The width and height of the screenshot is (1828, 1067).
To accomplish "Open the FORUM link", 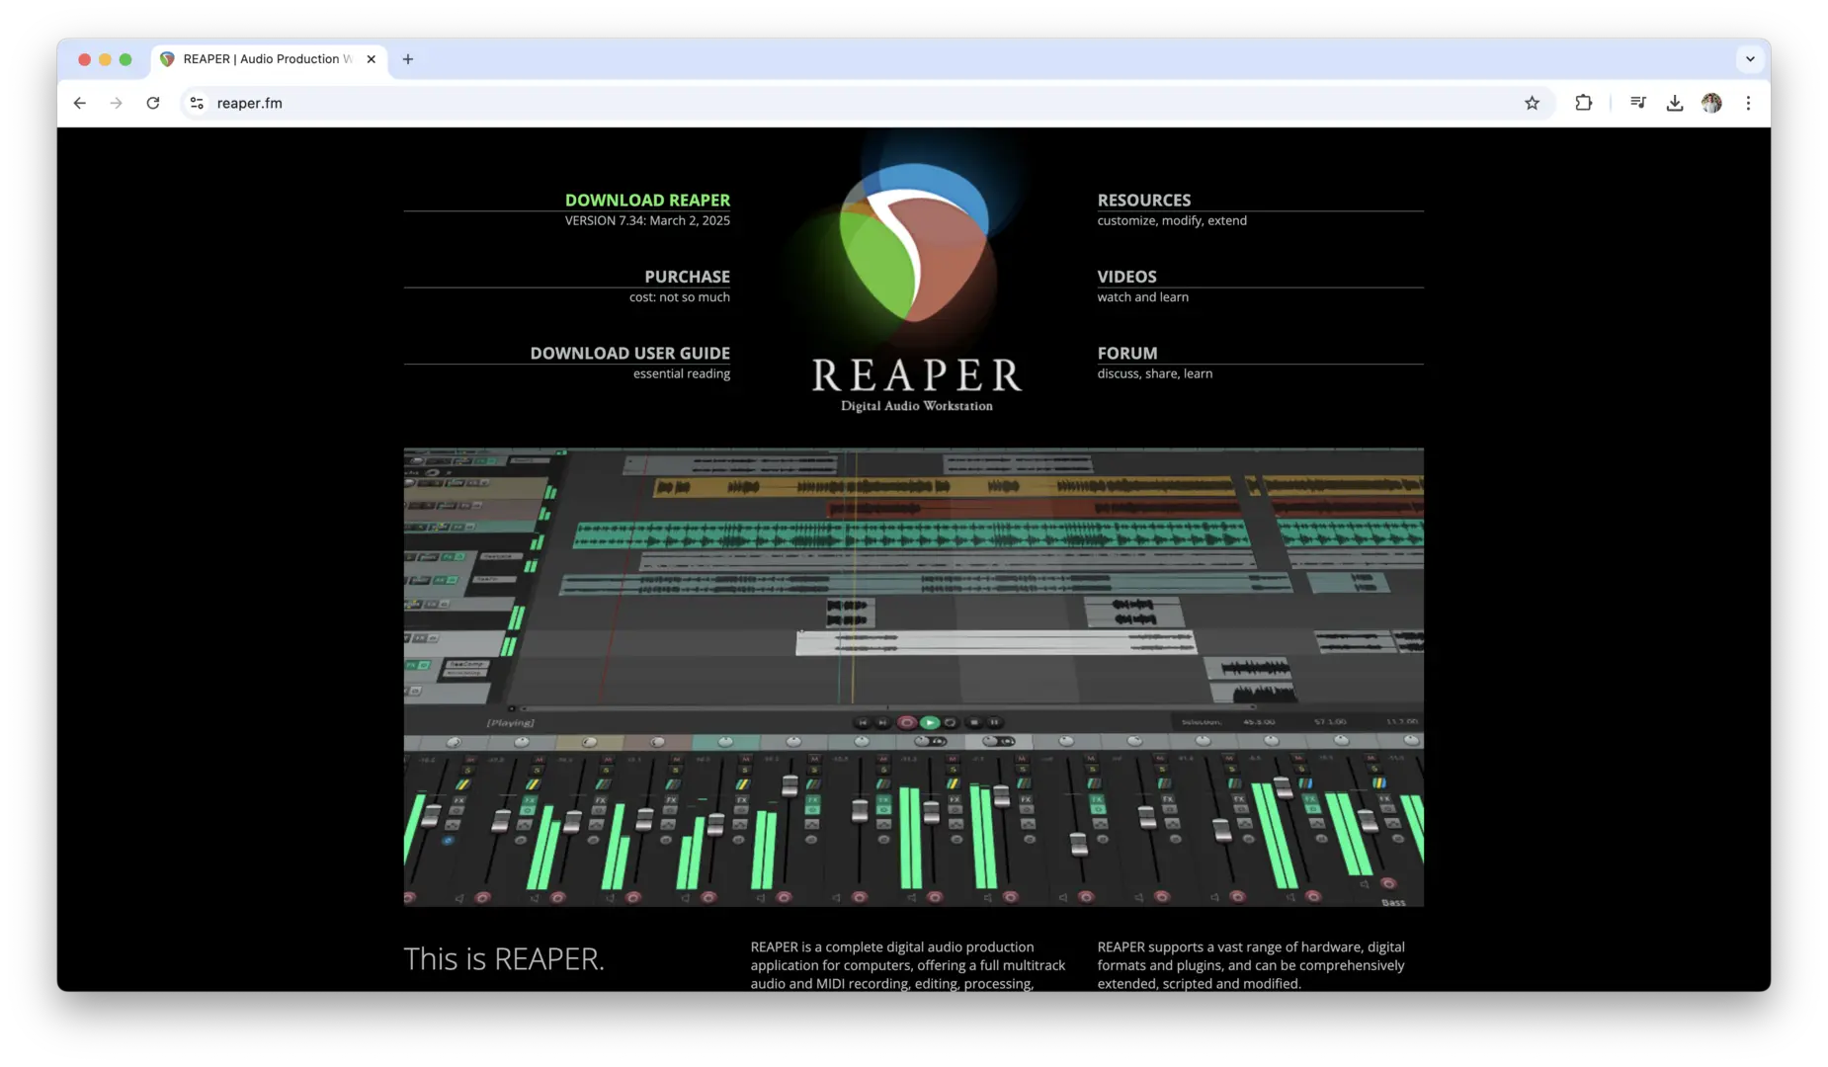I will 1127,353.
